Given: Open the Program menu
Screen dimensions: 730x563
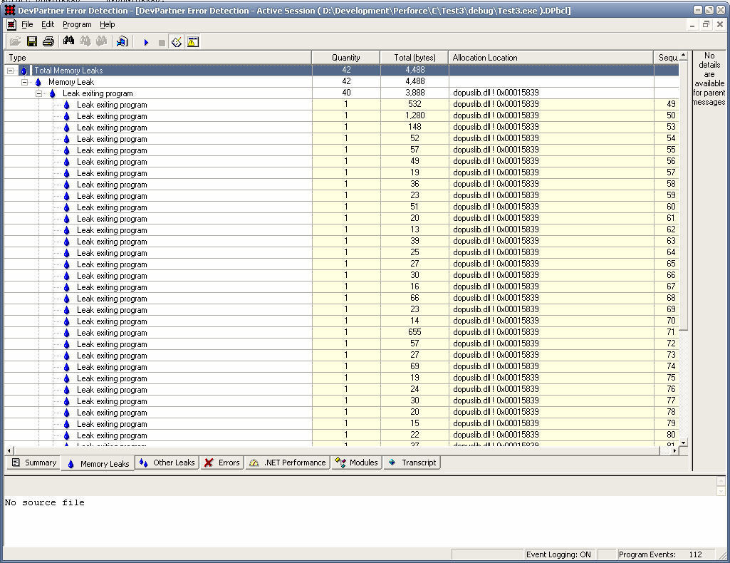Looking at the screenshot, I should point(77,24).
